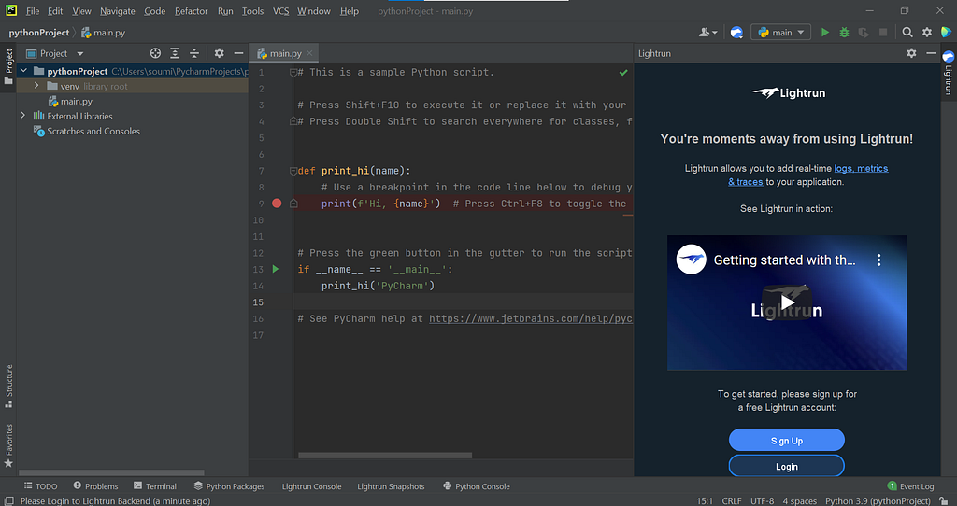The width and height of the screenshot is (957, 506).
Task: Open the Problems tool window
Action: click(95, 485)
